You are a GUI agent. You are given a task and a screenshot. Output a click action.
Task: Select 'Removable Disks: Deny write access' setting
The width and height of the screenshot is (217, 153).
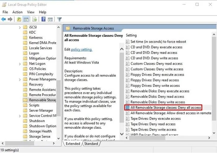(x=157, y=102)
